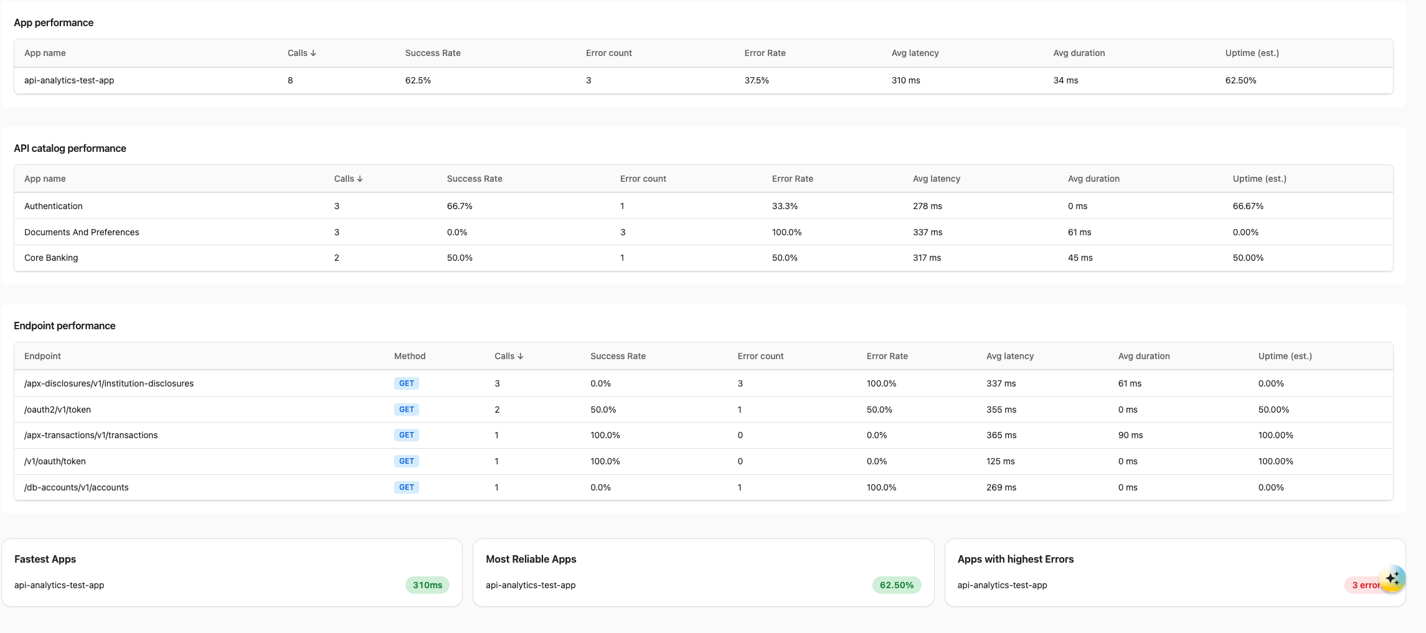Click 90 ms duration for /apx-transactions endpoint
Image resolution: width=1426 pixels, height=633 pixels.
[x=1130, y=435]
